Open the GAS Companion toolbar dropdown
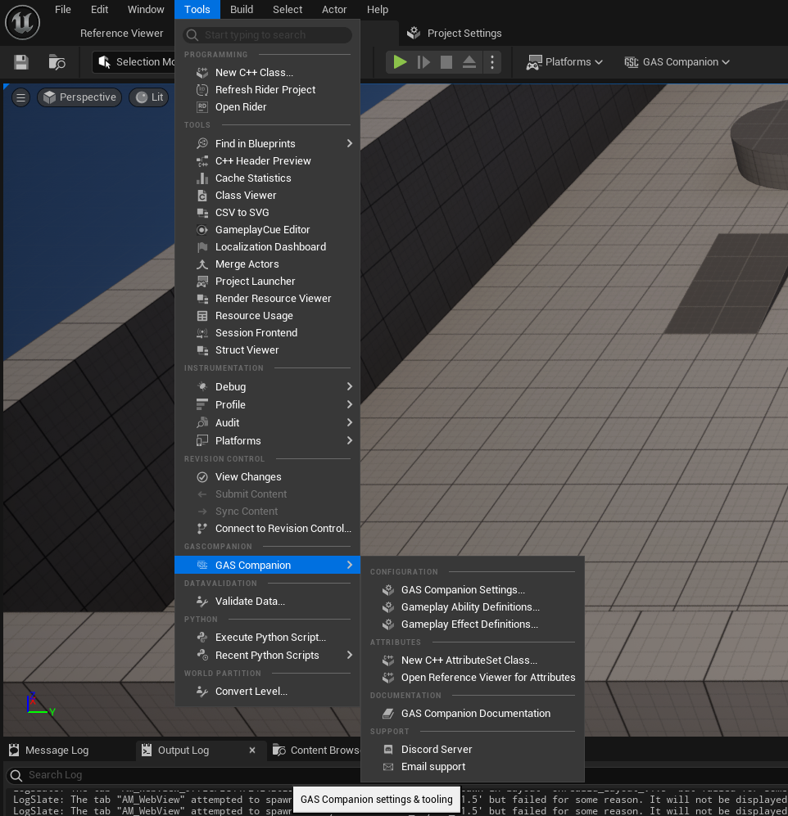The width and height of the screenshot is (788, 816). (677, 62)
